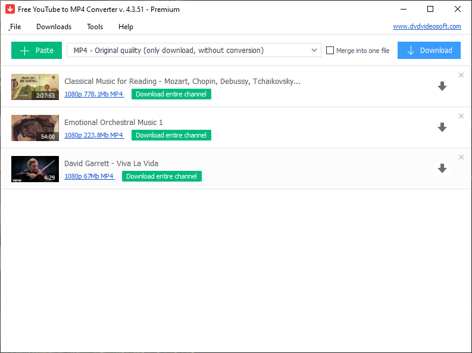Select title 'Emotional Orchestral Music 1'
The width and height of the screenshot is (472, 353).
[x=114, y=122]
